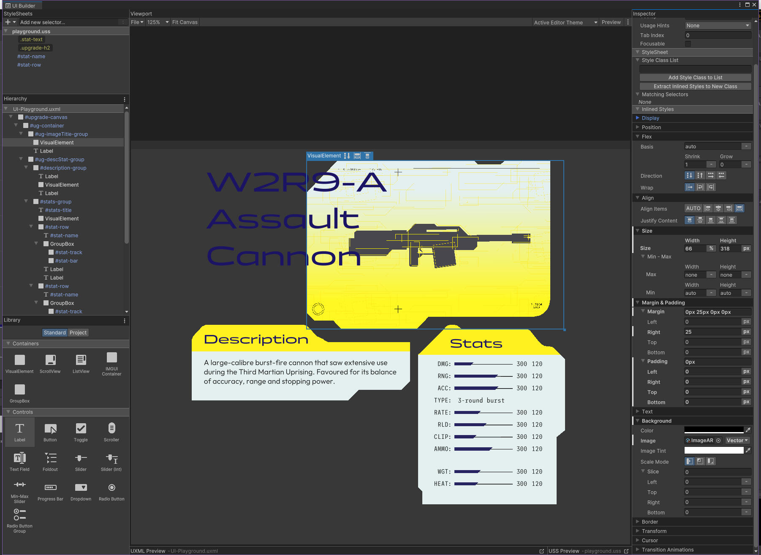Image resolution: width=761 pixels, height=555 pixels.
Task: Open the Hierarchy panel options menu
Action: point(125,99)
